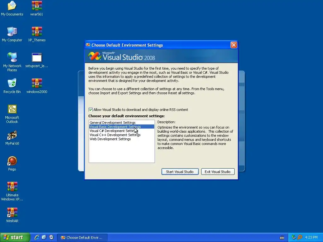This screenshot has width=323, height=242.
Task: Select General Development Settings
Action: click(121, 123)
